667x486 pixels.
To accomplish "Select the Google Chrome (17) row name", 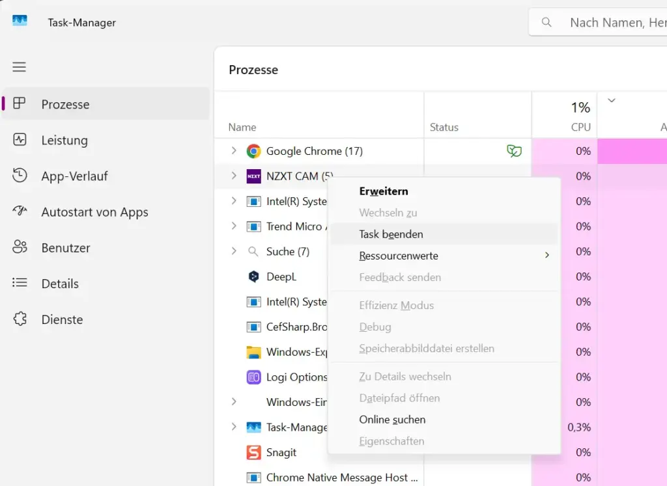I will (315, 151).
